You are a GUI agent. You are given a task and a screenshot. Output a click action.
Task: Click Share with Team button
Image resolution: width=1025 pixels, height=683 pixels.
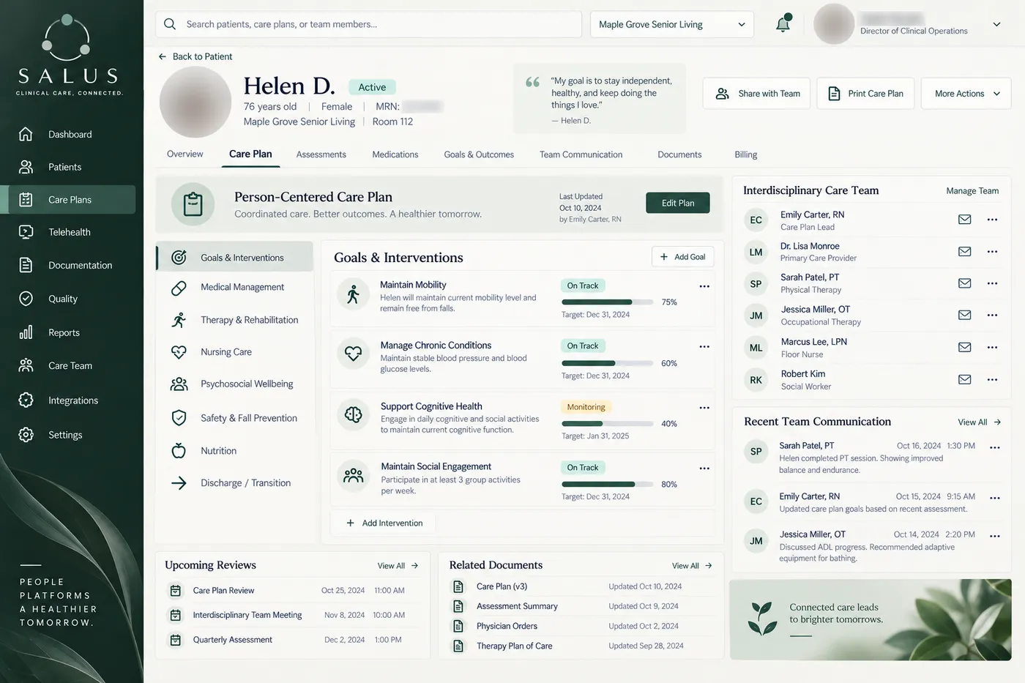coord(757,94)
